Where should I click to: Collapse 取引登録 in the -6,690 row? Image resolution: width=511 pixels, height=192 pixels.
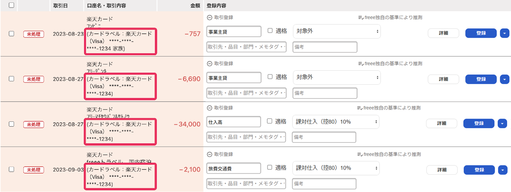point(209,63)
